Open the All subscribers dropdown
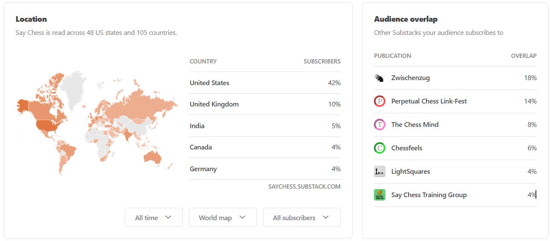 click(302, 218)
